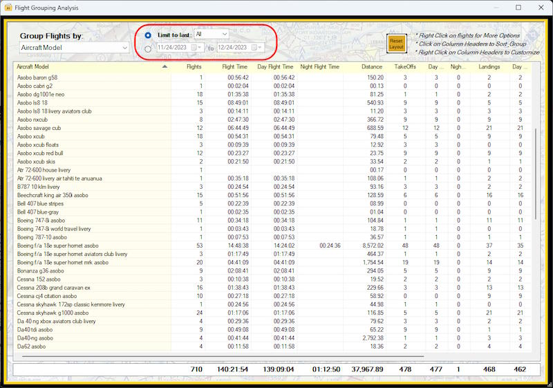Select 'Da 40 ng xbox aviators club livery'
The image size is (553, 388).
[272, 322]
